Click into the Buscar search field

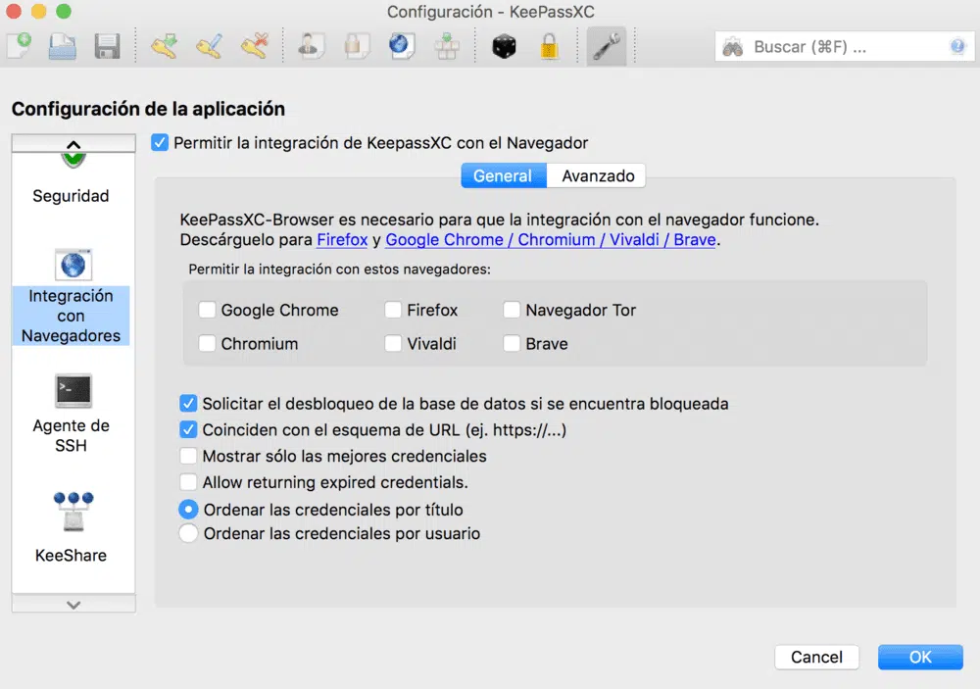click(x=844, y=47)
